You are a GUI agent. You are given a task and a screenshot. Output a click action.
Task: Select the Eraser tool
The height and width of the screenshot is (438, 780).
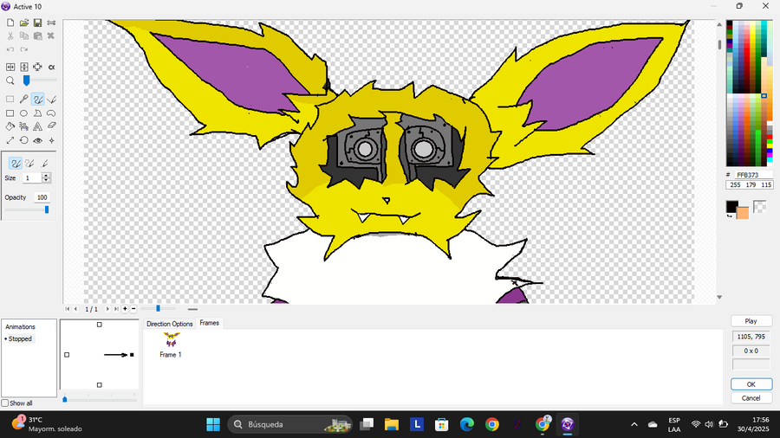coord(51,126)
